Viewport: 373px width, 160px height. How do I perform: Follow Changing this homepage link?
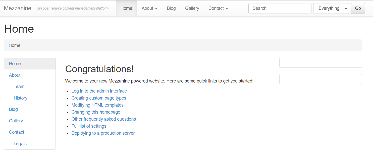tap(96, 112)
